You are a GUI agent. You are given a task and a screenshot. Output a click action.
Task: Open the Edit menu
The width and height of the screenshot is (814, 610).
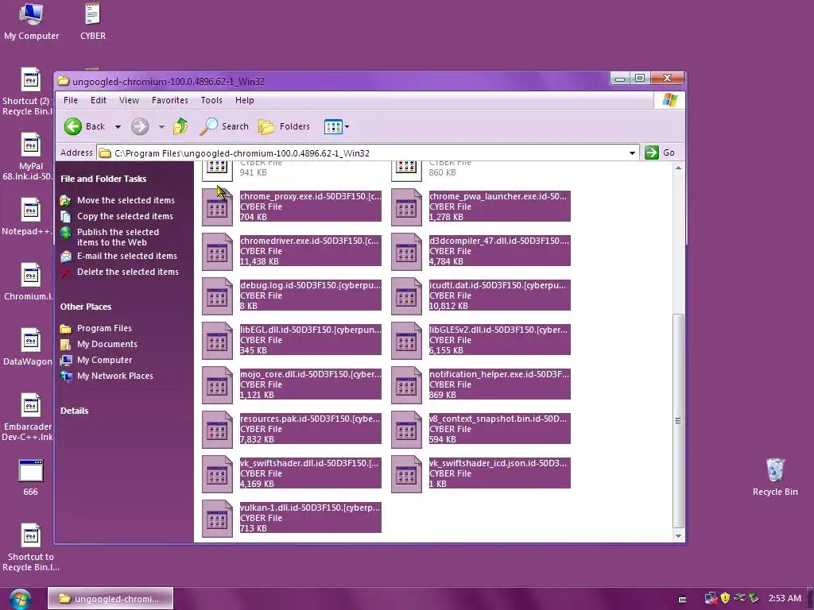point(98,100)
